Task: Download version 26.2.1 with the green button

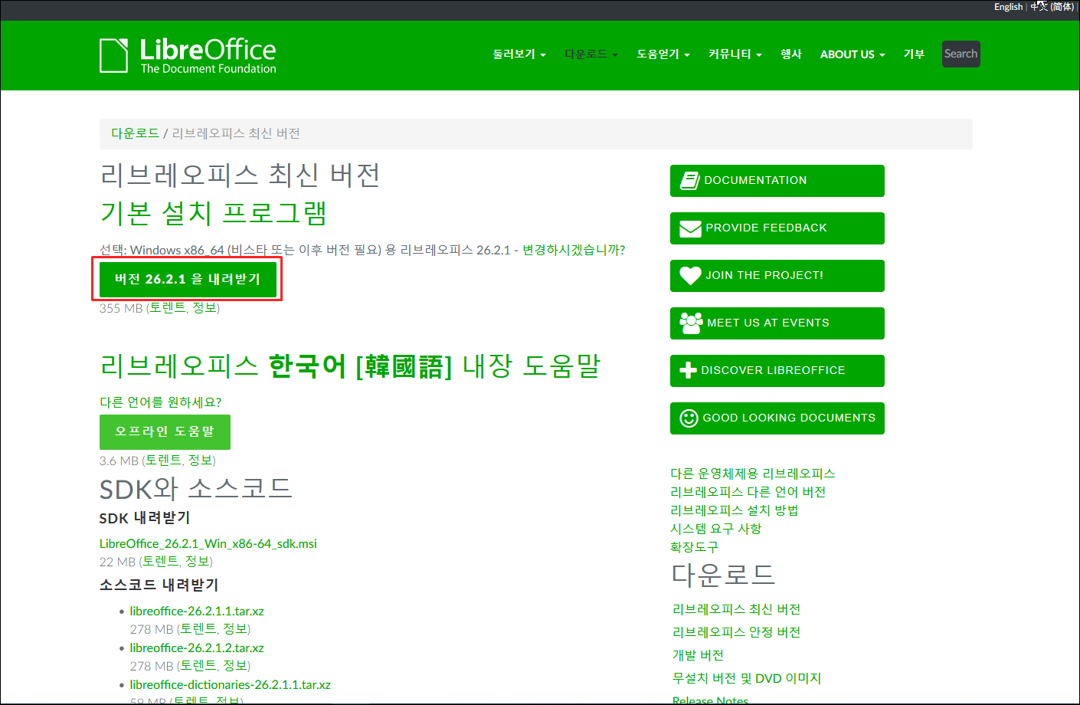Action: [188, 279]
